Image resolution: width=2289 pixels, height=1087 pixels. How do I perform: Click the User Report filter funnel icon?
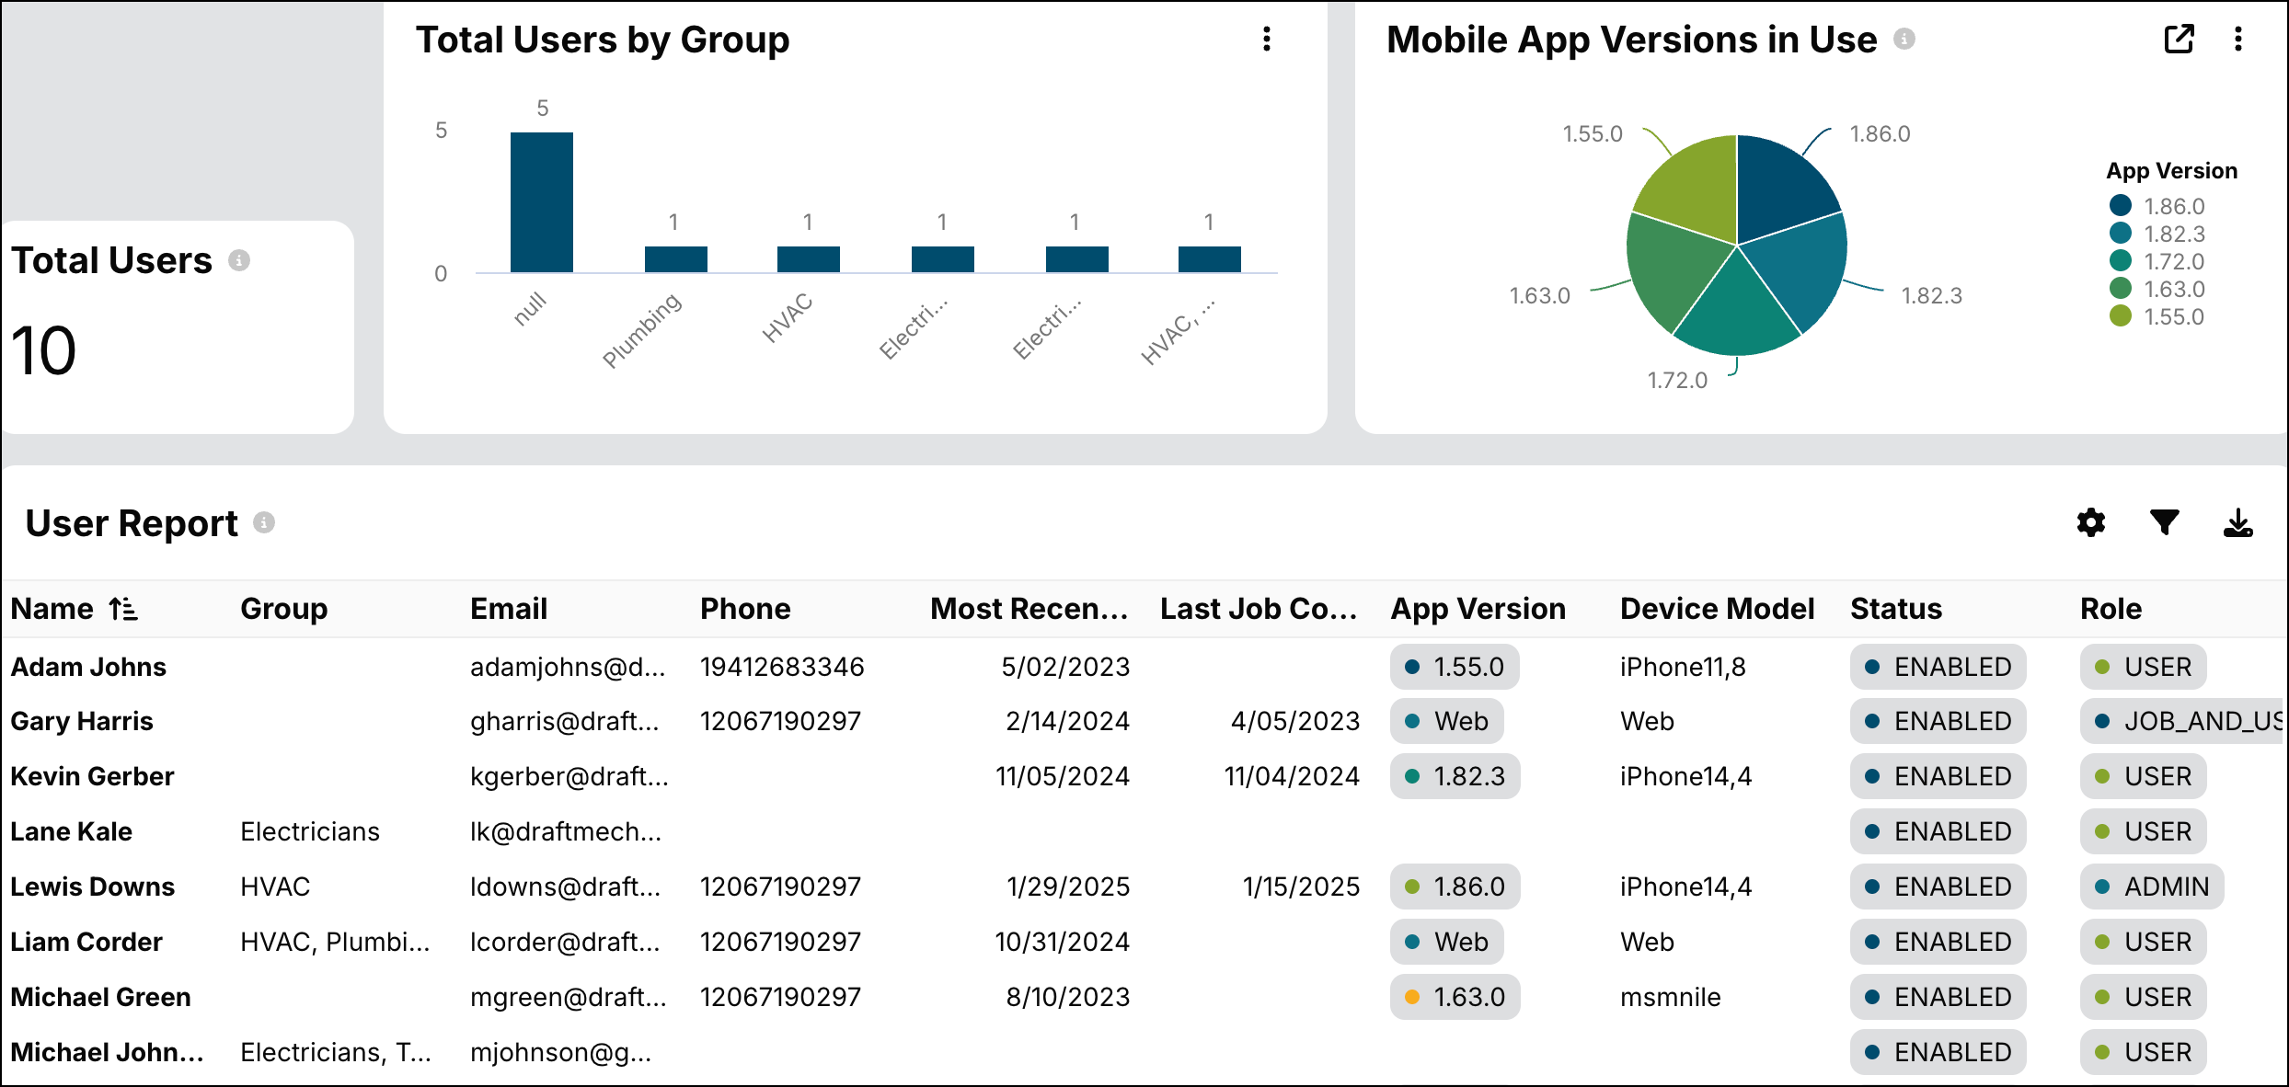[2164, 522]
